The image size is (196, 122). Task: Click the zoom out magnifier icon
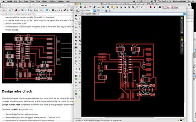pos(125,7)
